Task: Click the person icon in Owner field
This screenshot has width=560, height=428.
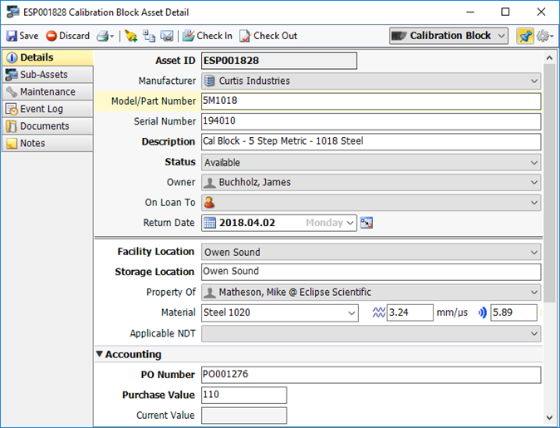Action: [x=209, y=183]
